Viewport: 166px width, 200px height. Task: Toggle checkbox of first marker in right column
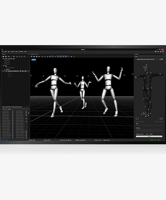(26, 111)
